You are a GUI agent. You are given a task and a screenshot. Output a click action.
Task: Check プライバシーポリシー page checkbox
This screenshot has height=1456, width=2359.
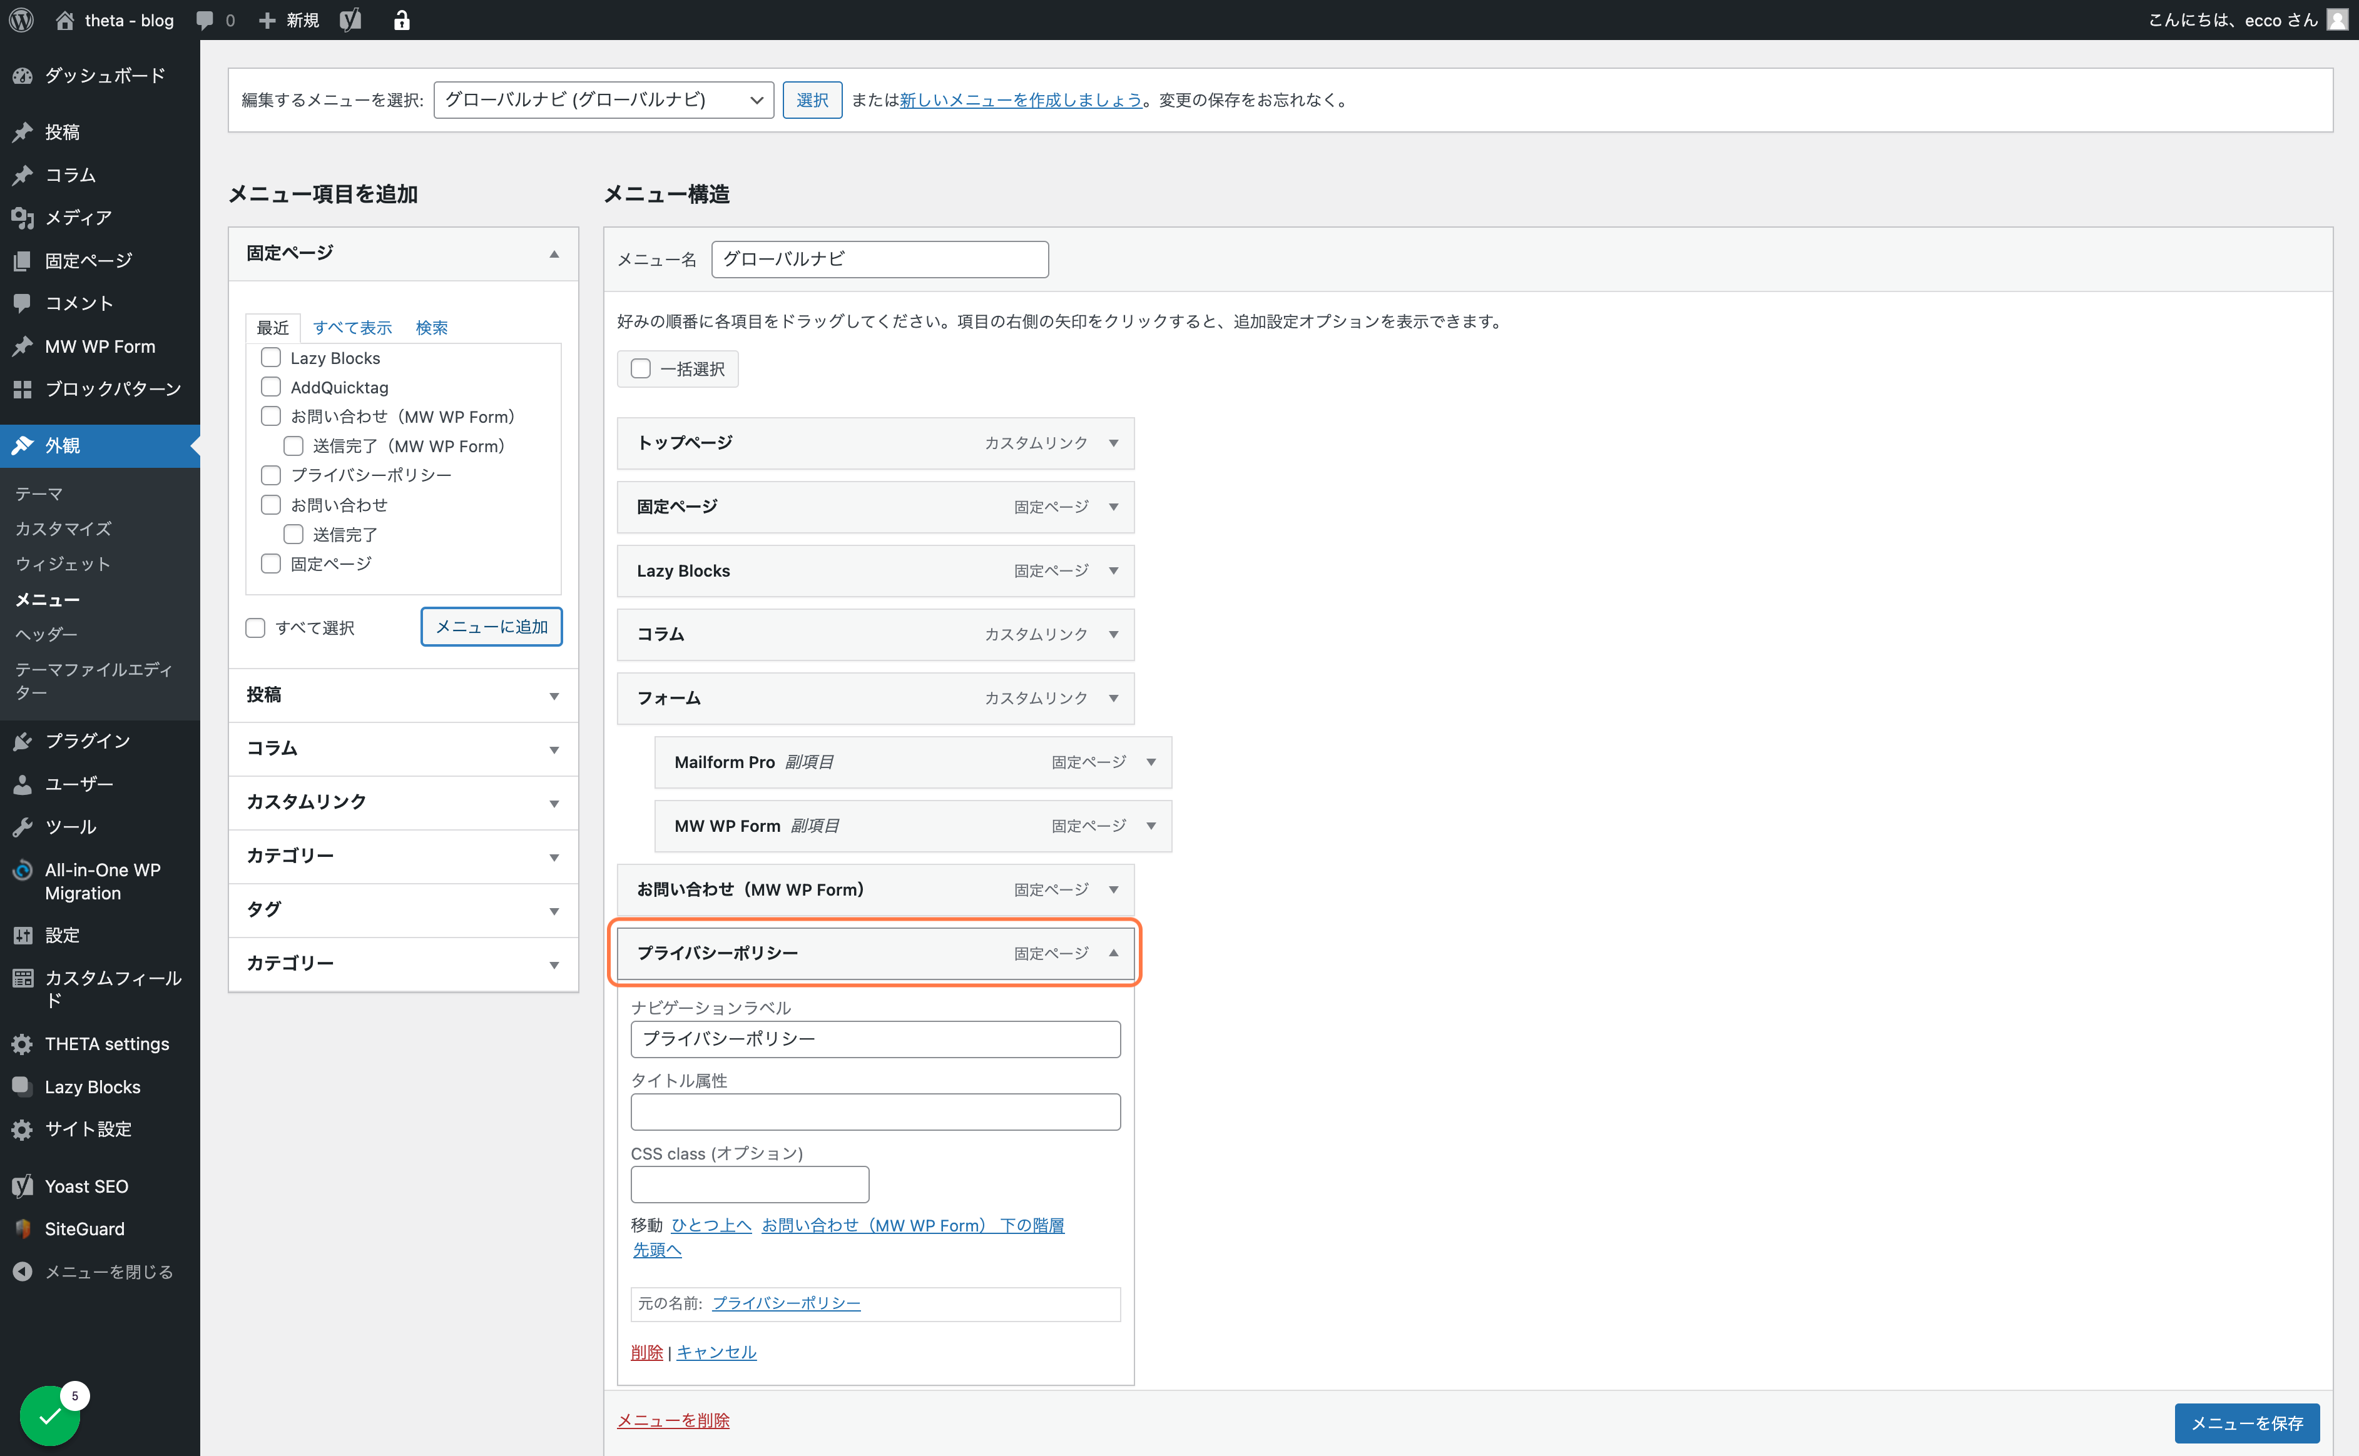coord(271,475)
